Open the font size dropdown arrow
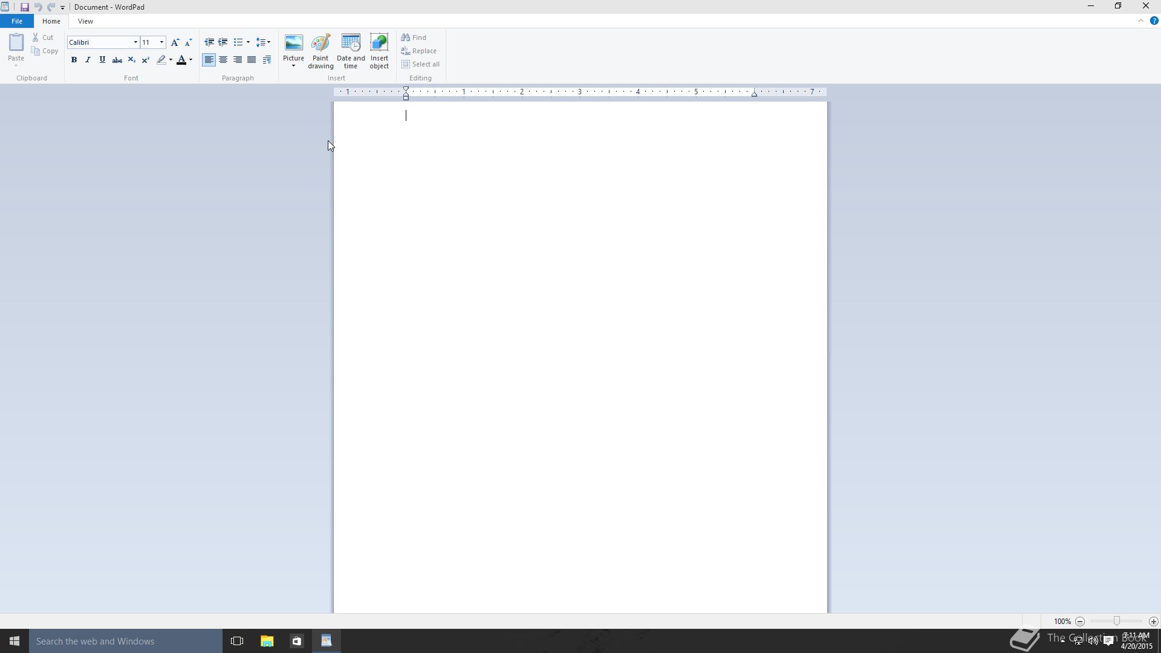Screen dimensions: 1161x653 tap(161, 42)
